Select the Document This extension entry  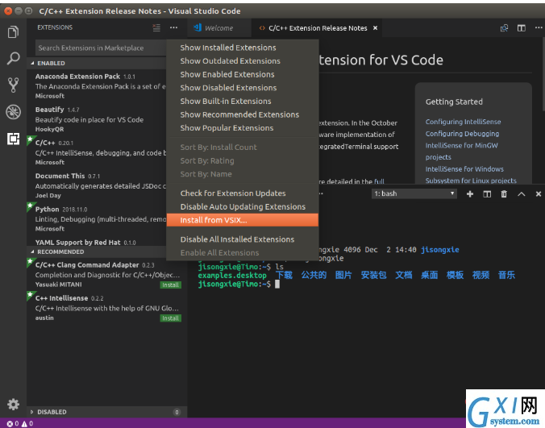[x=98, y=185]
